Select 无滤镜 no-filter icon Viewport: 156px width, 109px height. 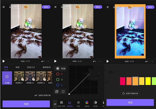7,78
